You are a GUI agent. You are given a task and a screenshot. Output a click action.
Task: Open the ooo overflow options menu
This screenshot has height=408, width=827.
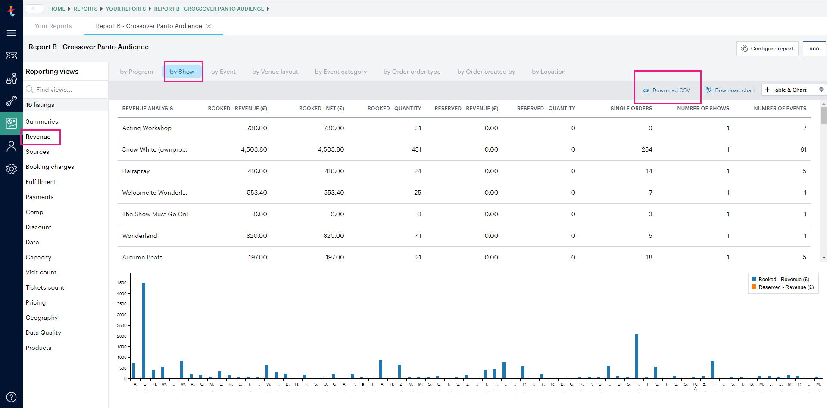[x=814, y=49]
